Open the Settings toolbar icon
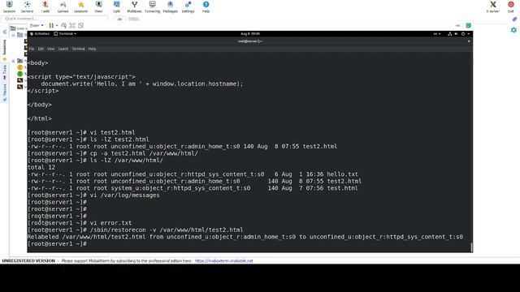520x292 pixels. [x=188, y=6]
